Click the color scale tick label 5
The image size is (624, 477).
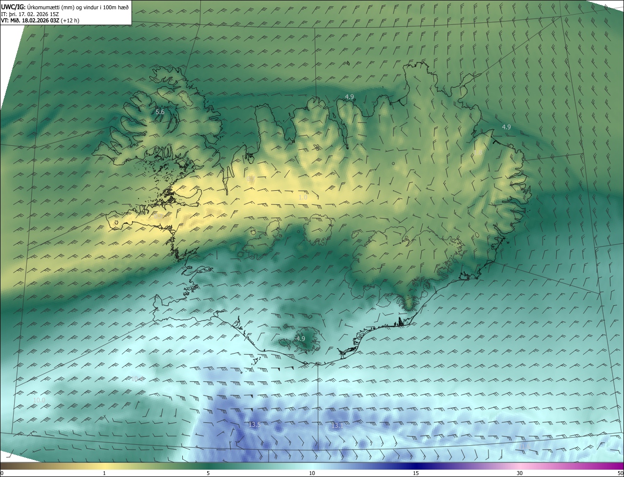click(208, 473)
